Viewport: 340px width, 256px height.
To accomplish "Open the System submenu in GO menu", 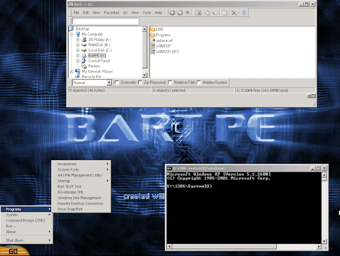I will [26, 215].
